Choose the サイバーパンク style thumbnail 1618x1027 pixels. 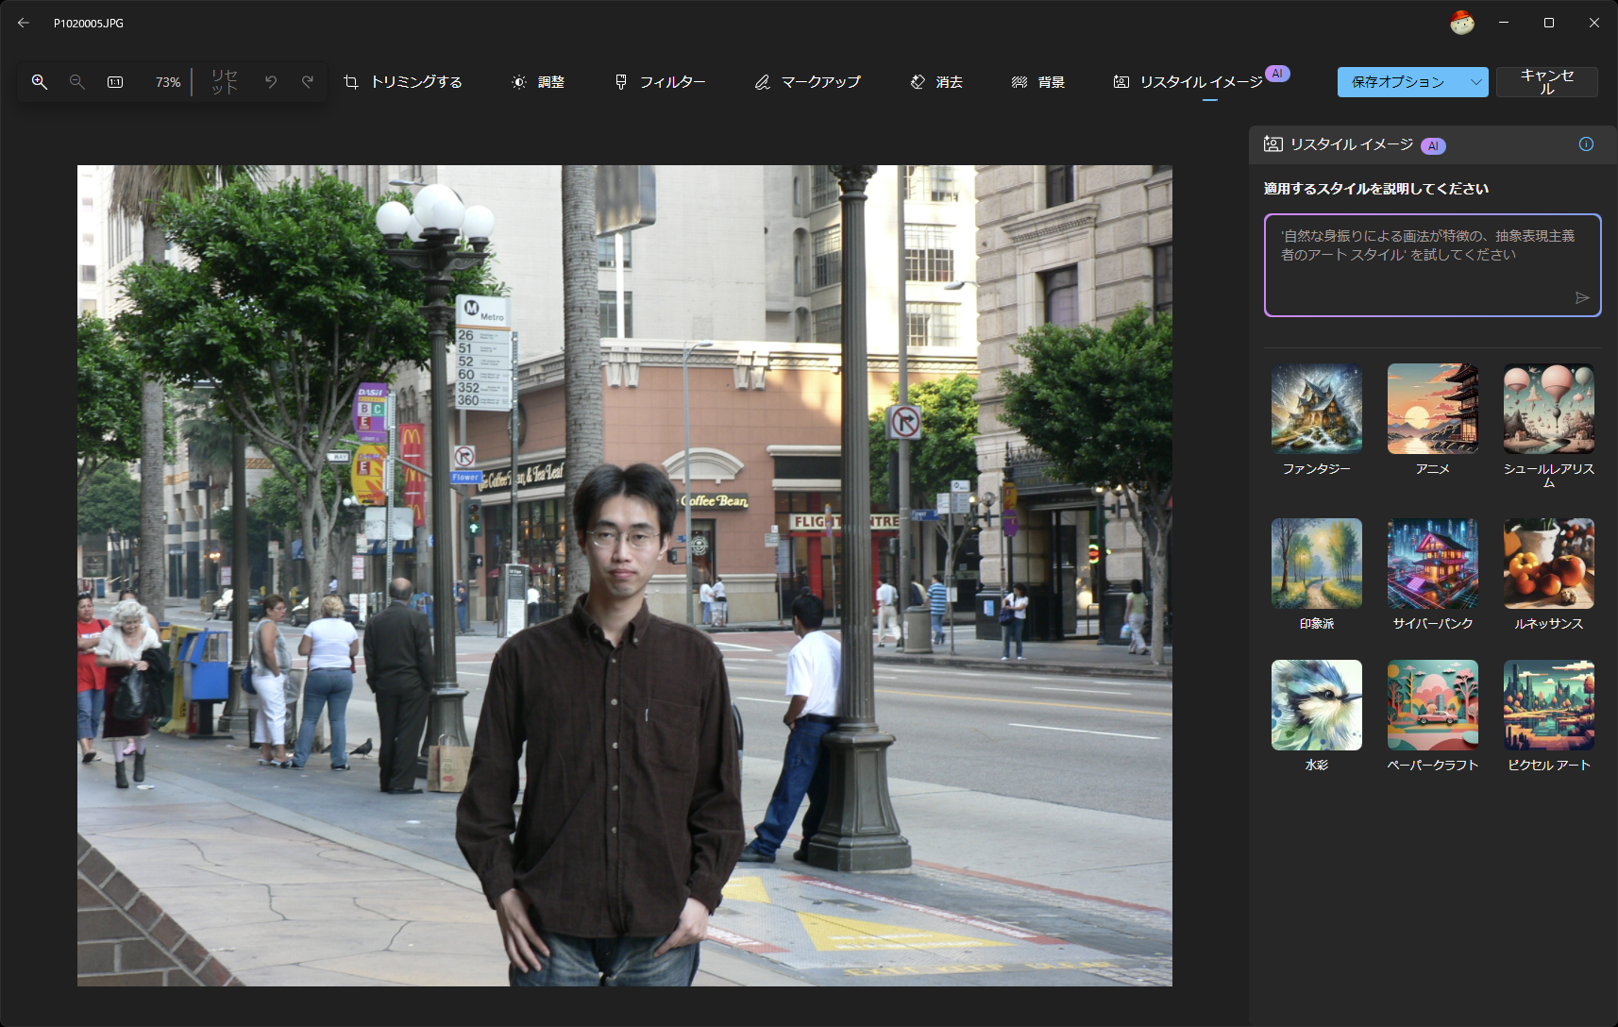1433,564
